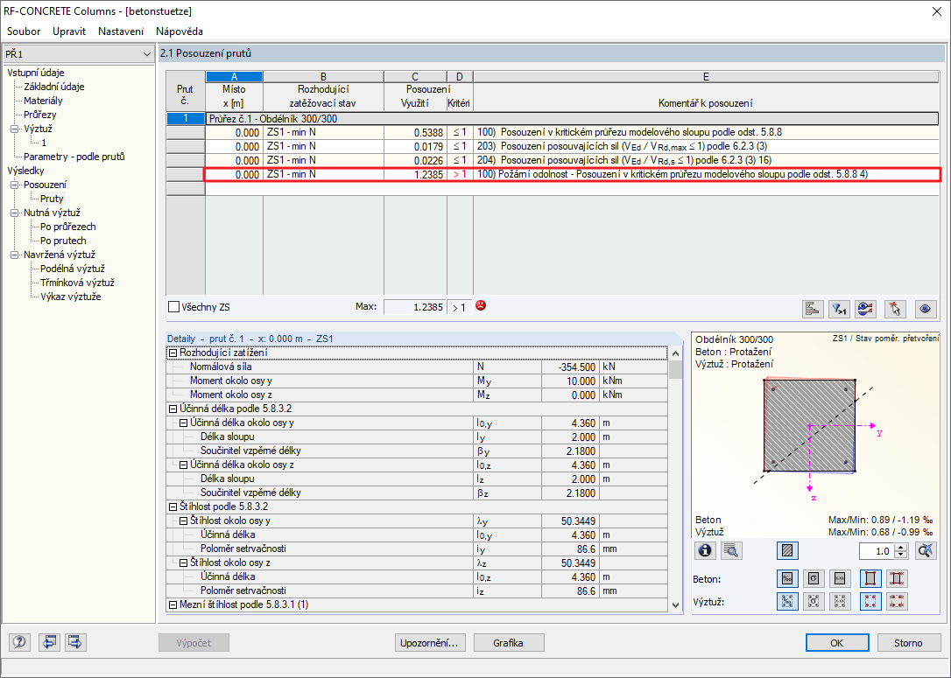Collapse the Výztuž tree node
This screenshot has height=678, width=951.
click(x=15, y=129)
